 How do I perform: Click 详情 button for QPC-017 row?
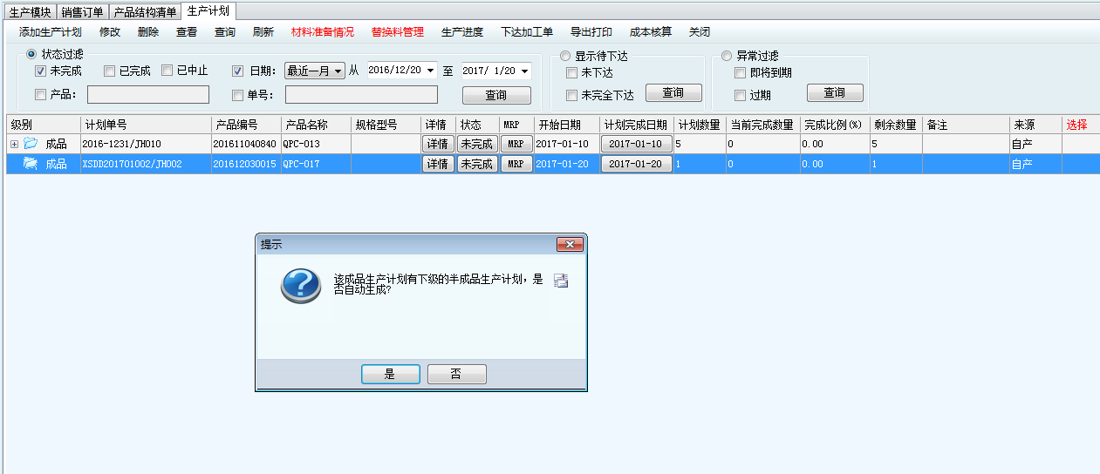[438, 164]
